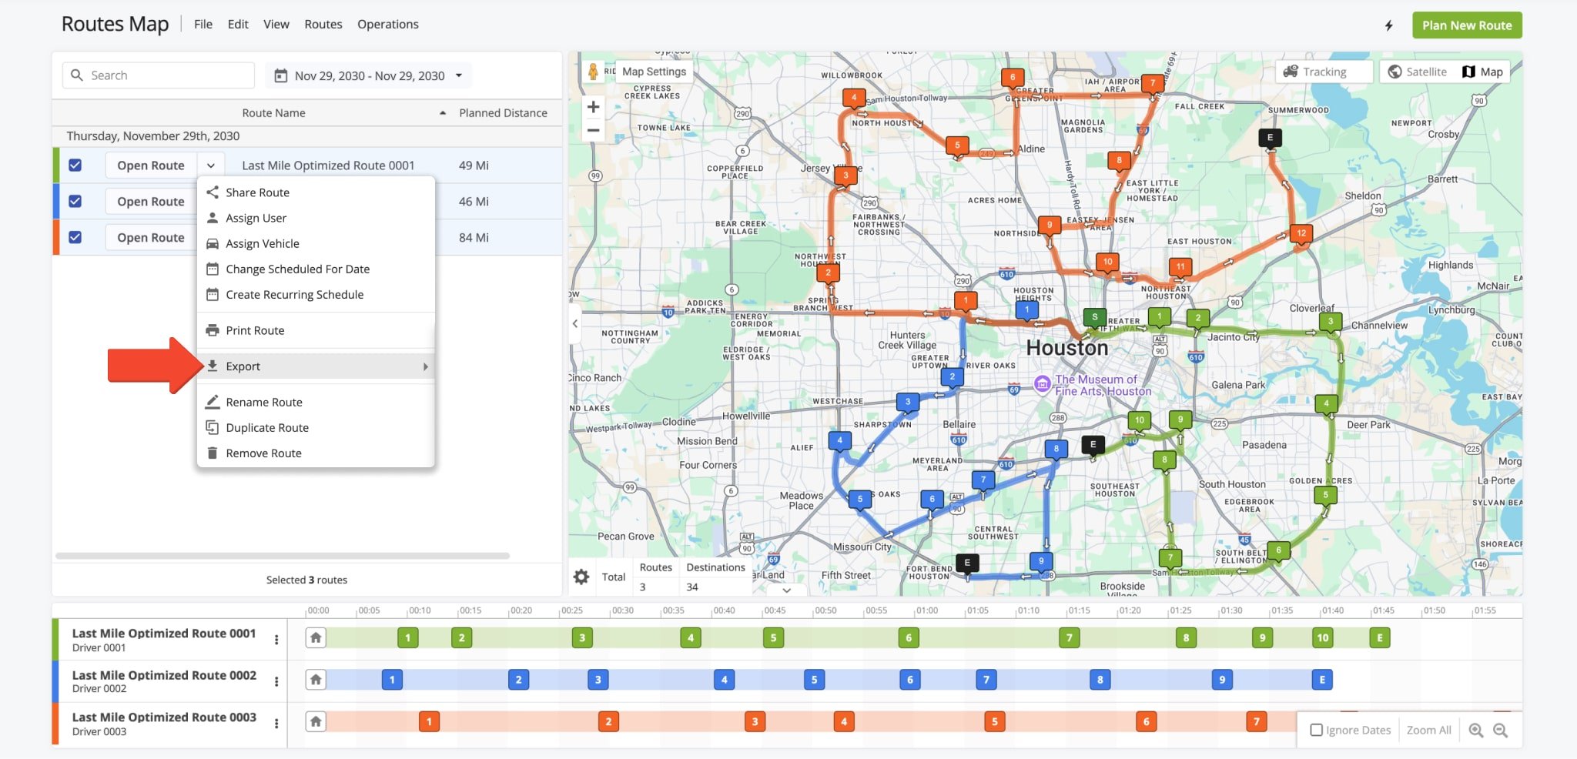Choose Assign User from context menu
Image resolution: width=1577 pixels, height=759 pixels.
point(316,218)
